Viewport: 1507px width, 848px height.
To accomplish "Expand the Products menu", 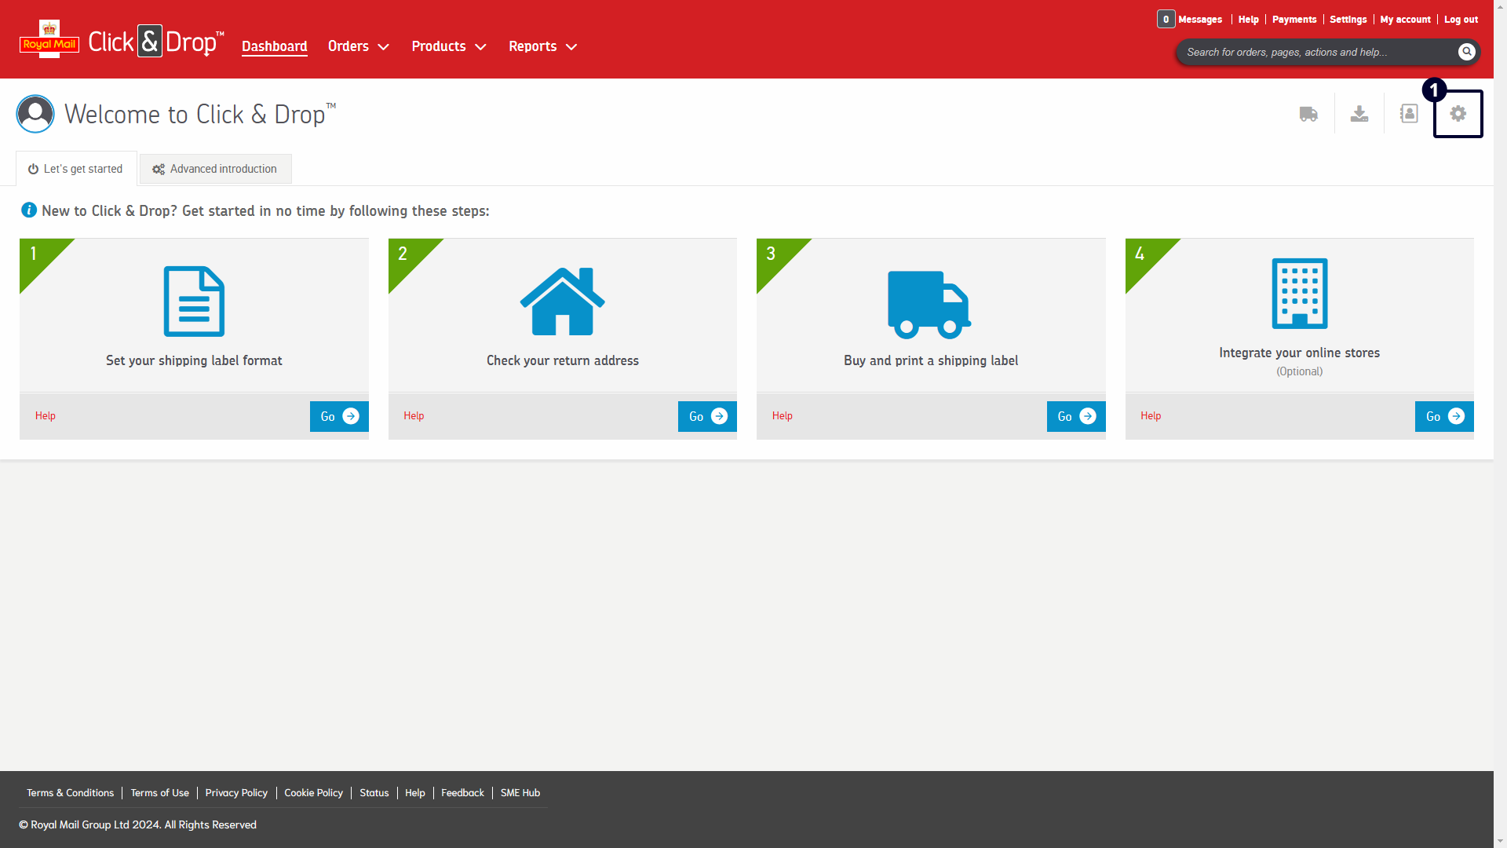I will (449, 46).
